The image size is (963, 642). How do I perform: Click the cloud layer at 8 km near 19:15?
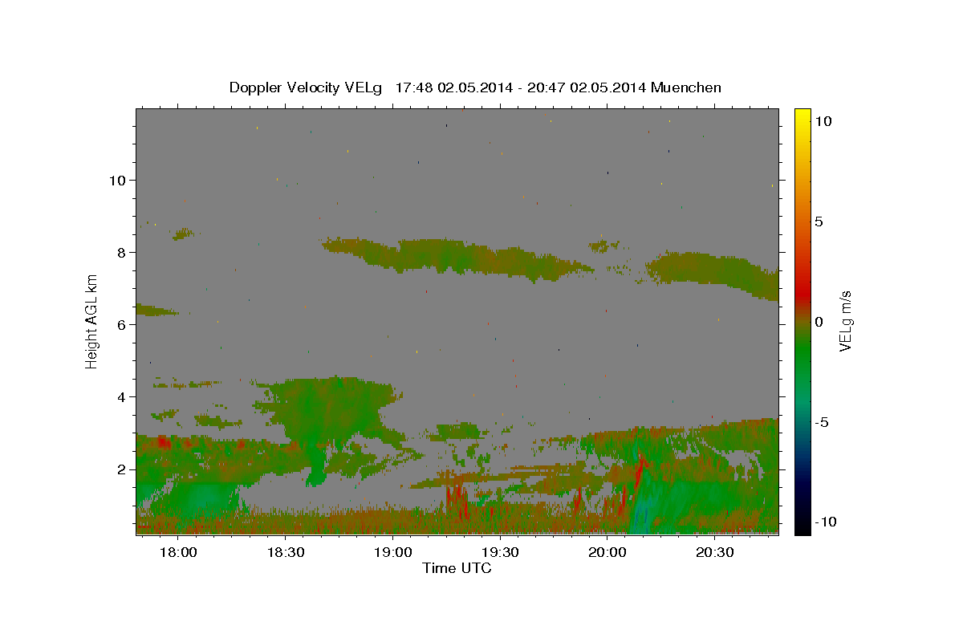click(457, 257)
